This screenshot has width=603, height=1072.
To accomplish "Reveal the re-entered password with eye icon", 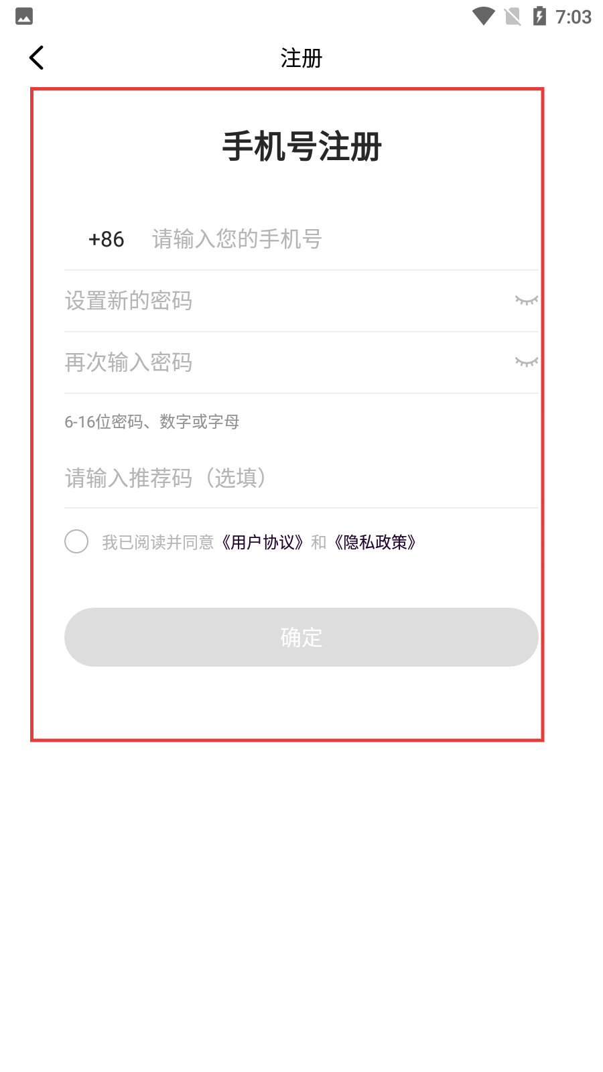I will pyautogui.click(x=526, y=362).
